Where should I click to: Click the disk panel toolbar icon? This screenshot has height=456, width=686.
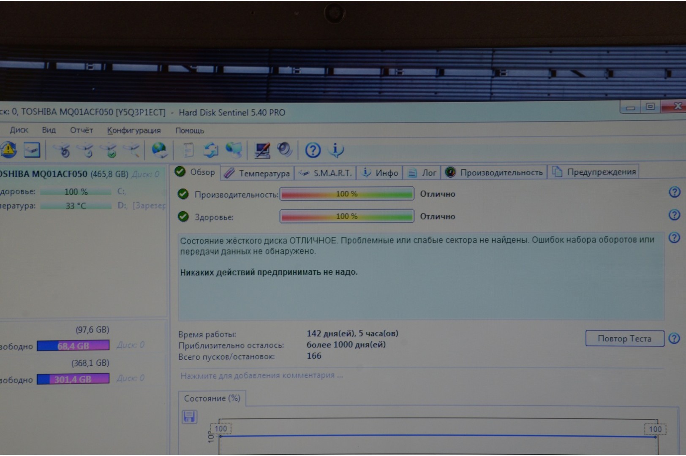click(x=32, y=150)
